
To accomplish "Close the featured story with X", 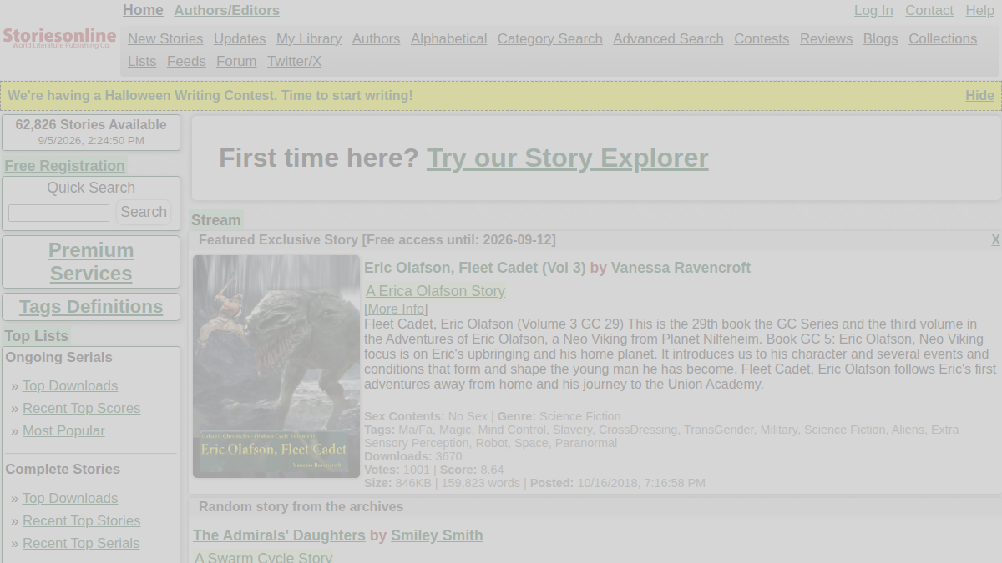I will point(995,239).
